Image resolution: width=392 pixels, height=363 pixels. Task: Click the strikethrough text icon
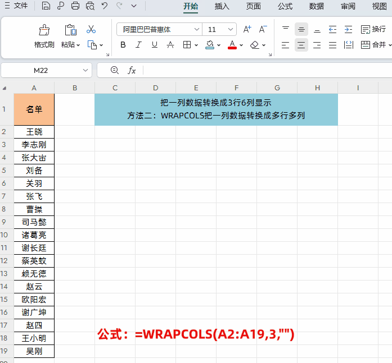click(x=170, y=45)
